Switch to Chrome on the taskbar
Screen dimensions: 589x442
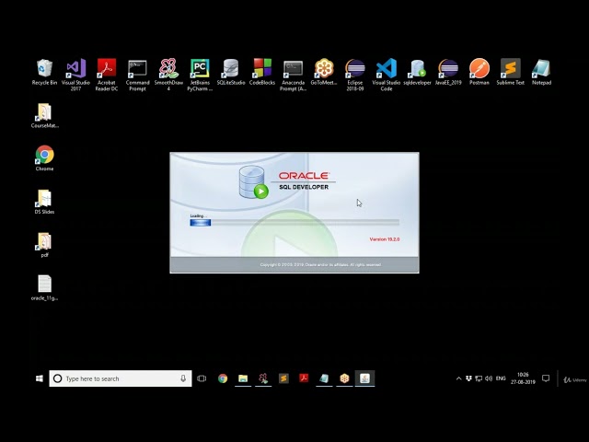point(223,378)
